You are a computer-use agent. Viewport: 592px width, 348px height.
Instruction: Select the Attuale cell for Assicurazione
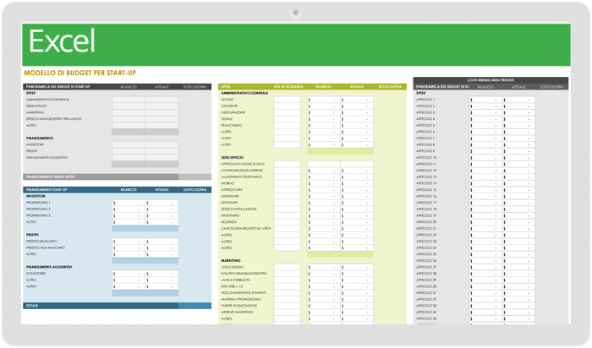tap(357, 112)
